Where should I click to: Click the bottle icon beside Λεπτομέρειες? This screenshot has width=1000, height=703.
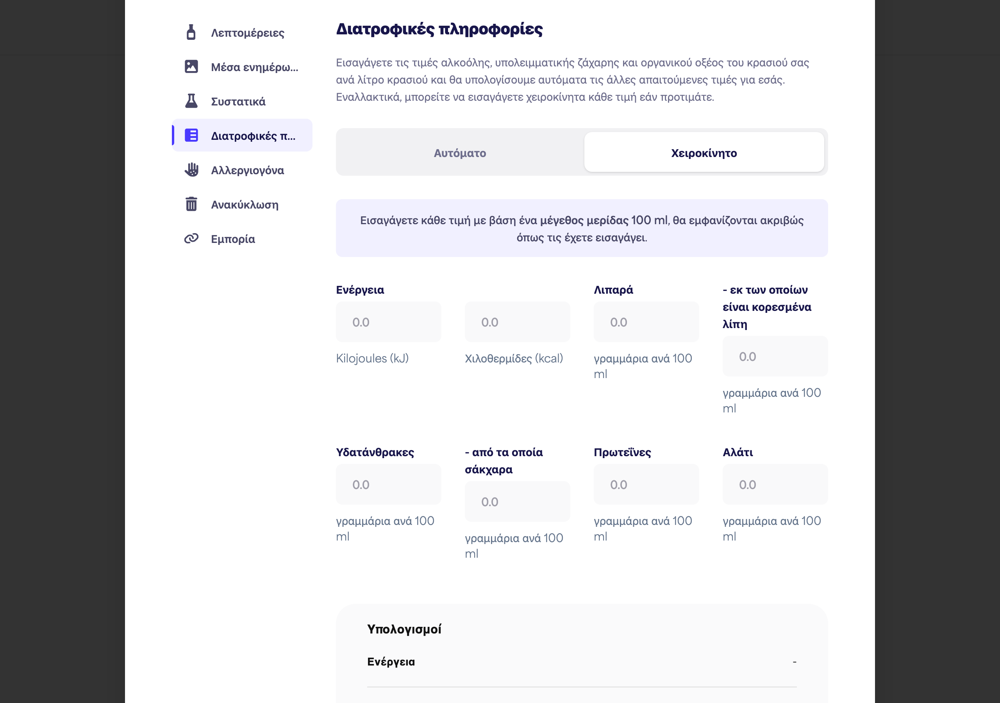tap(191, 32)
